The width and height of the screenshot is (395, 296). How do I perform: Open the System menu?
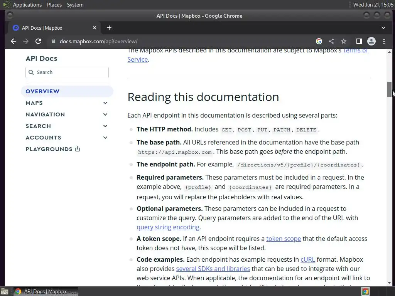75,5
